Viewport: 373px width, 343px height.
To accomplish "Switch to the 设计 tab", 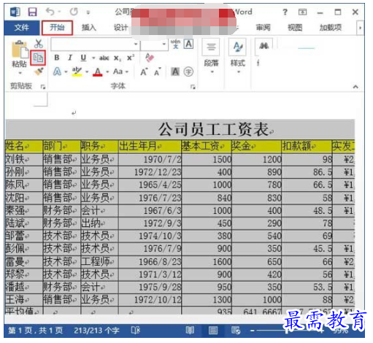I will pyautogui.click(x=121, y=28).
